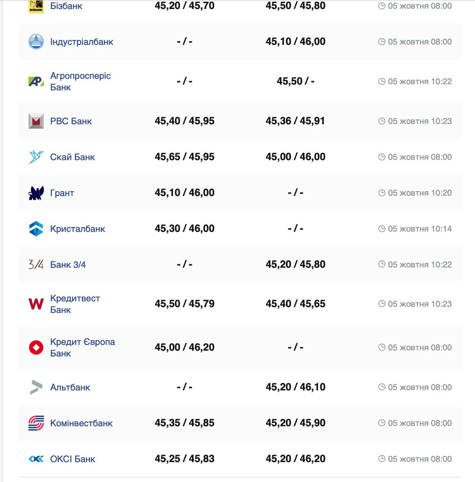Open the Індустріалбанк link
The width and height of the screenshot is (475, 482).
coord(82,42)
